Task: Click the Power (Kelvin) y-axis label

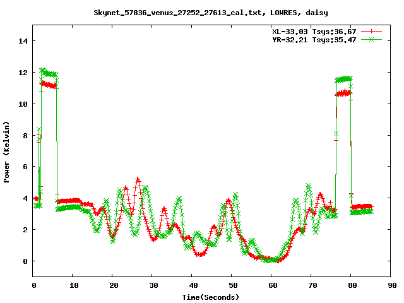Action: click(6, 152)
